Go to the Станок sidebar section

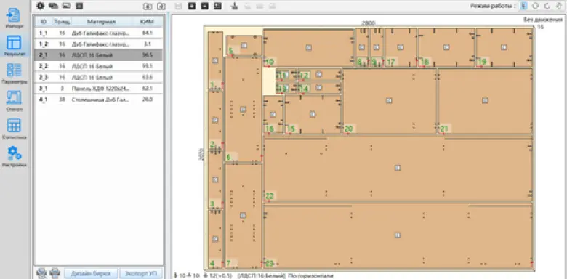(14, 101)
